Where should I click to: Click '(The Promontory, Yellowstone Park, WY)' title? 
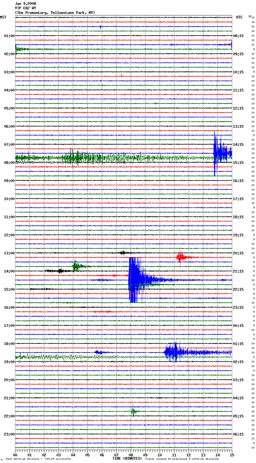coord(55,13)
